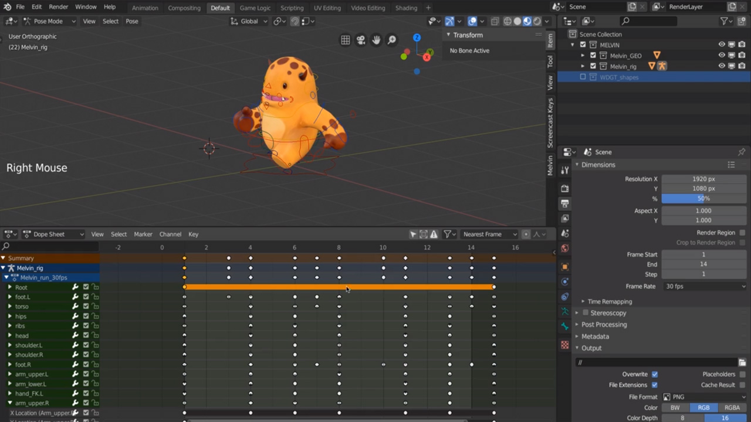Screen dimensions: 751x422
Task: Click the wrench modifier icon on Root channel
Action: [x=75, y=287]
